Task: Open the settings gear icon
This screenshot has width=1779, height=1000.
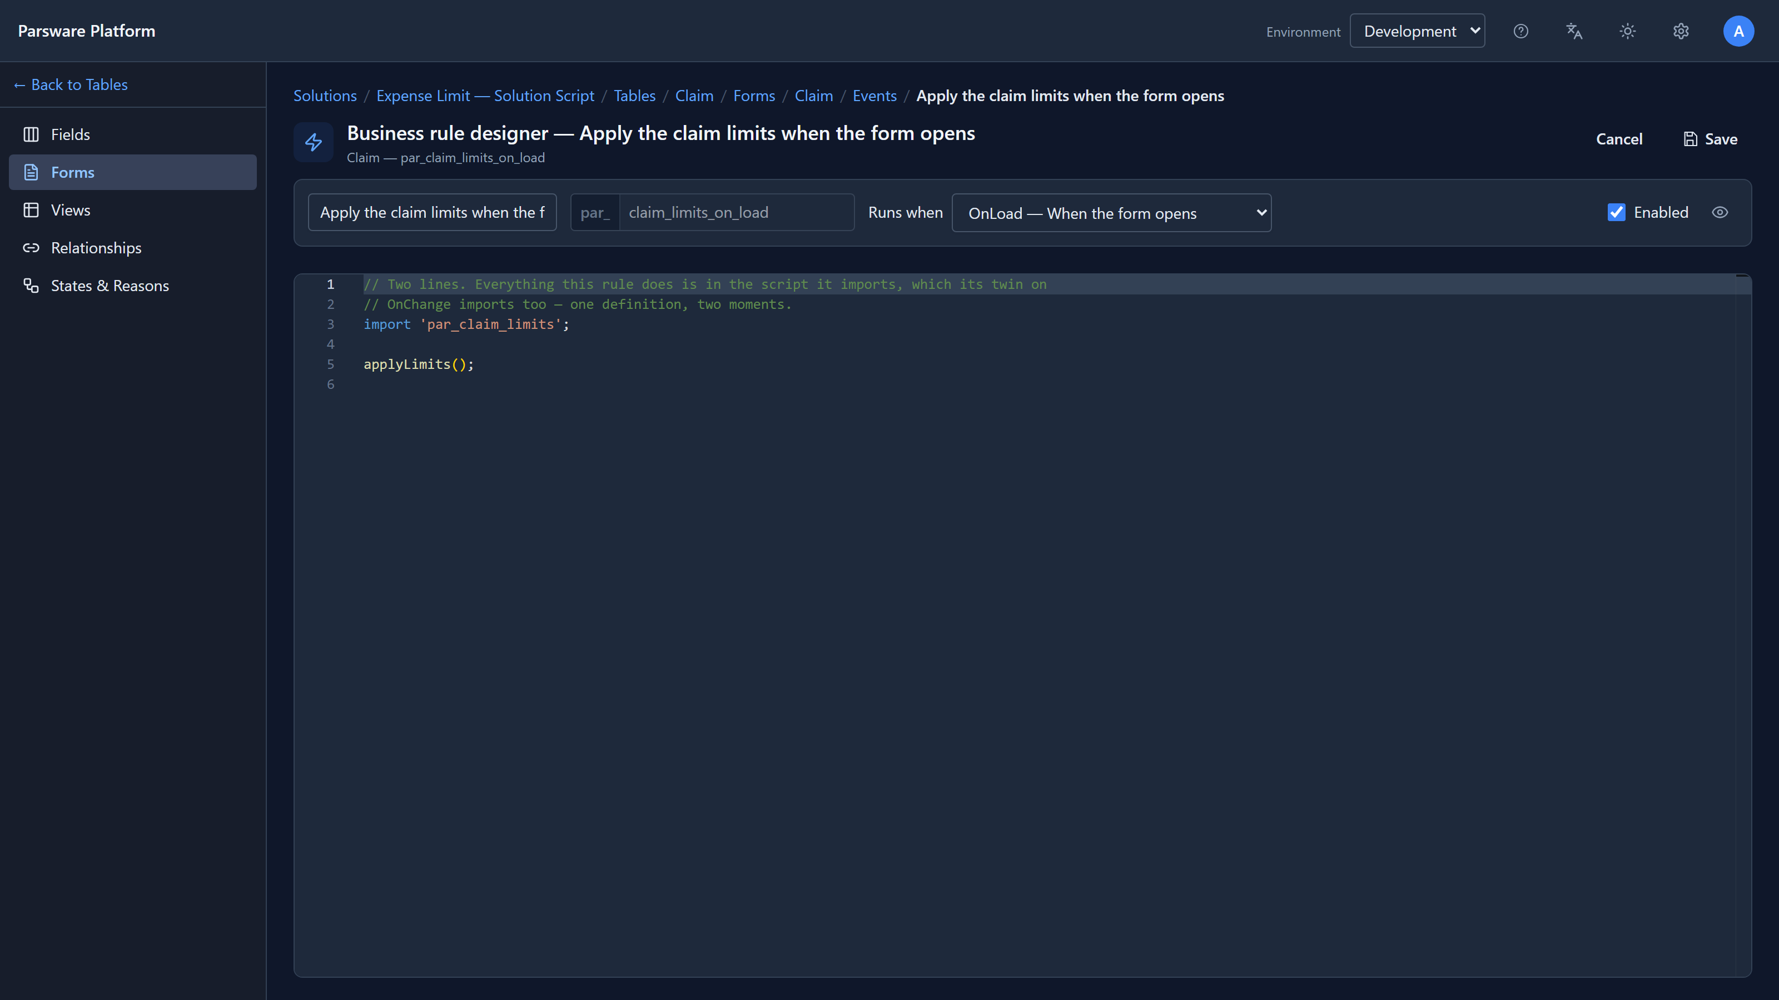Action: pyautogui.click(x=1681, y=31)
